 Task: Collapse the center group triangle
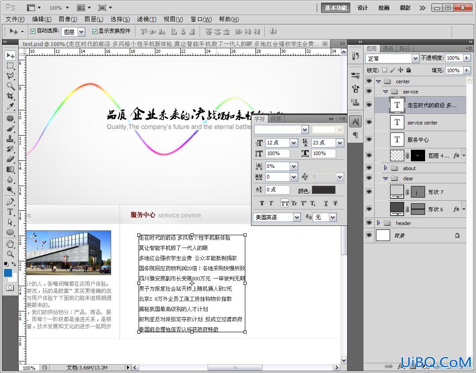coord(378,82)
